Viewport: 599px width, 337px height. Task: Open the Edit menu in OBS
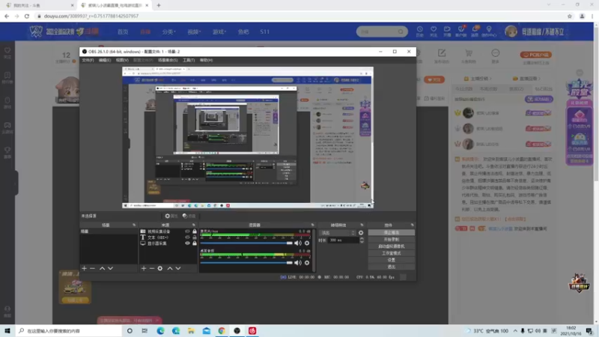coord(105,61)
